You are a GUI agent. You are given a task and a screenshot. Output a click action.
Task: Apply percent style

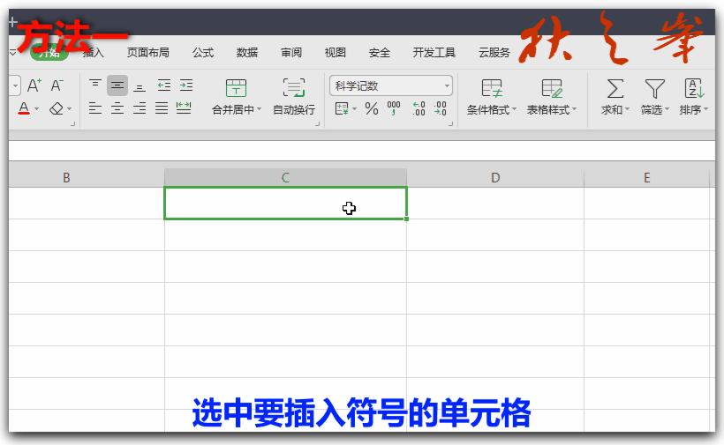point(372,108)
